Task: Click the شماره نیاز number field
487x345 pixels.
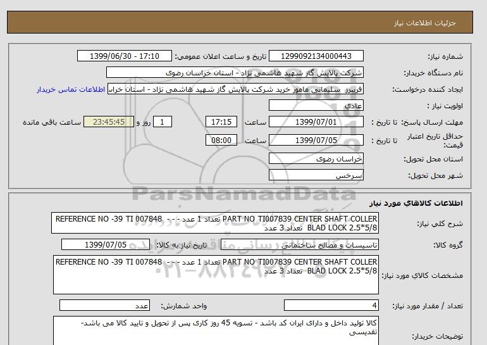Action: [317, 56]
